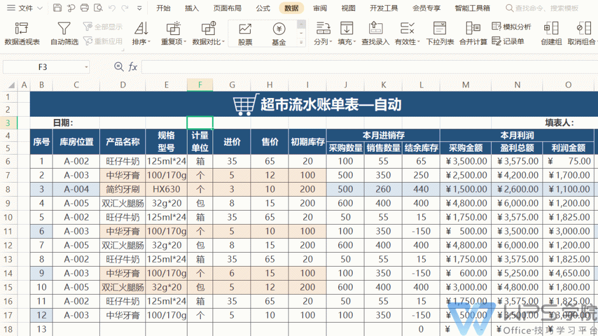
Task: Click the Print Preview icon
Action: pyautogui.click(x=98, y=8)
